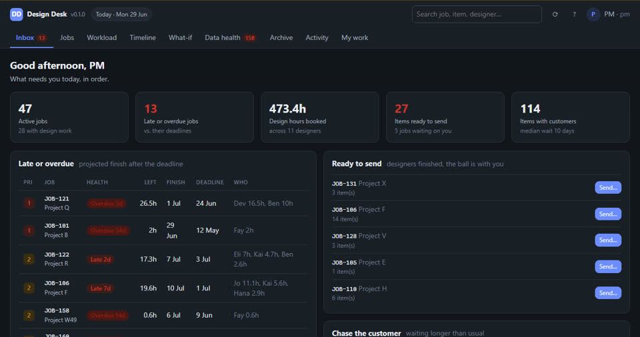This screenshot has width=640, height=337.
Task: Click the refresh icon in header
Action: [555, 14]
